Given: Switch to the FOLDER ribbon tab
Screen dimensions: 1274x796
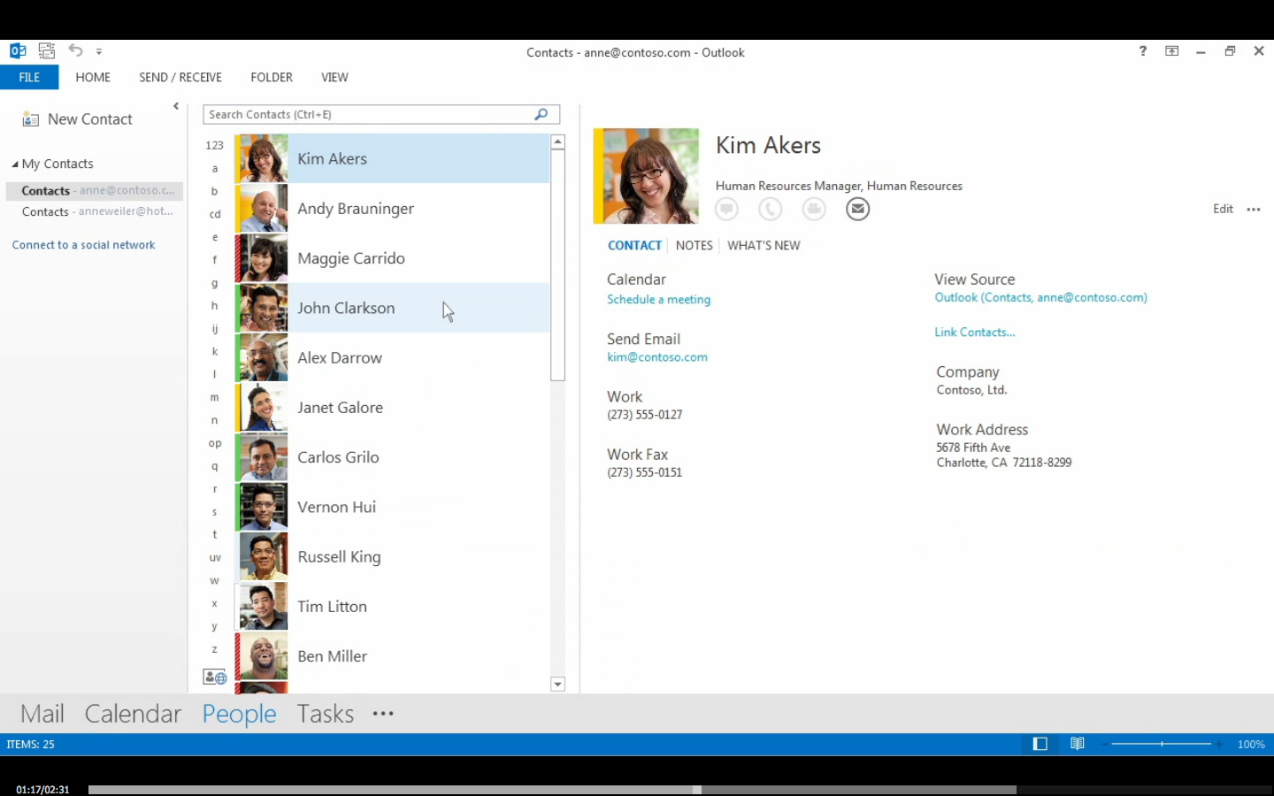Looking at the screenshot, I should click(x=272, y=77).
